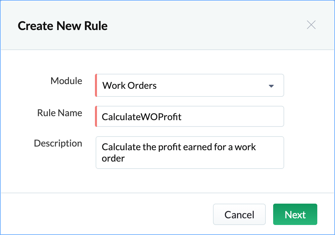This screenshot has width=335, height=235.
Task: Click the Module dropdown arrow
Action: pyautogui.click(x=271, y=86)
